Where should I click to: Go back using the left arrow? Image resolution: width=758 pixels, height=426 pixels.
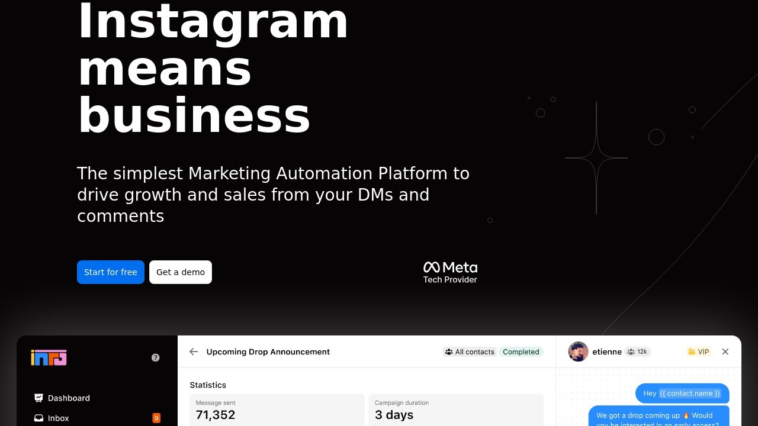pyautogui.click(x=194, y=351)
